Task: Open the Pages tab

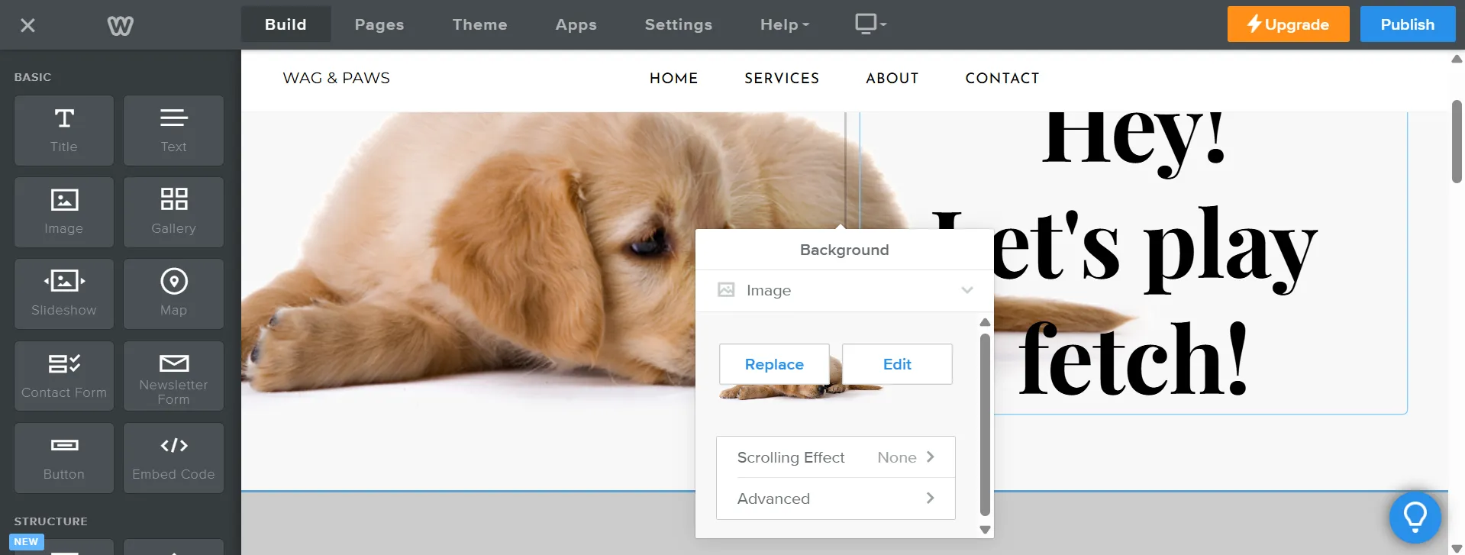Action: 379,24
